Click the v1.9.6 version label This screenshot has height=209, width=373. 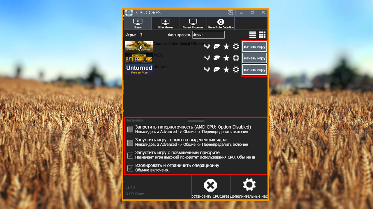tap(130, 188)
